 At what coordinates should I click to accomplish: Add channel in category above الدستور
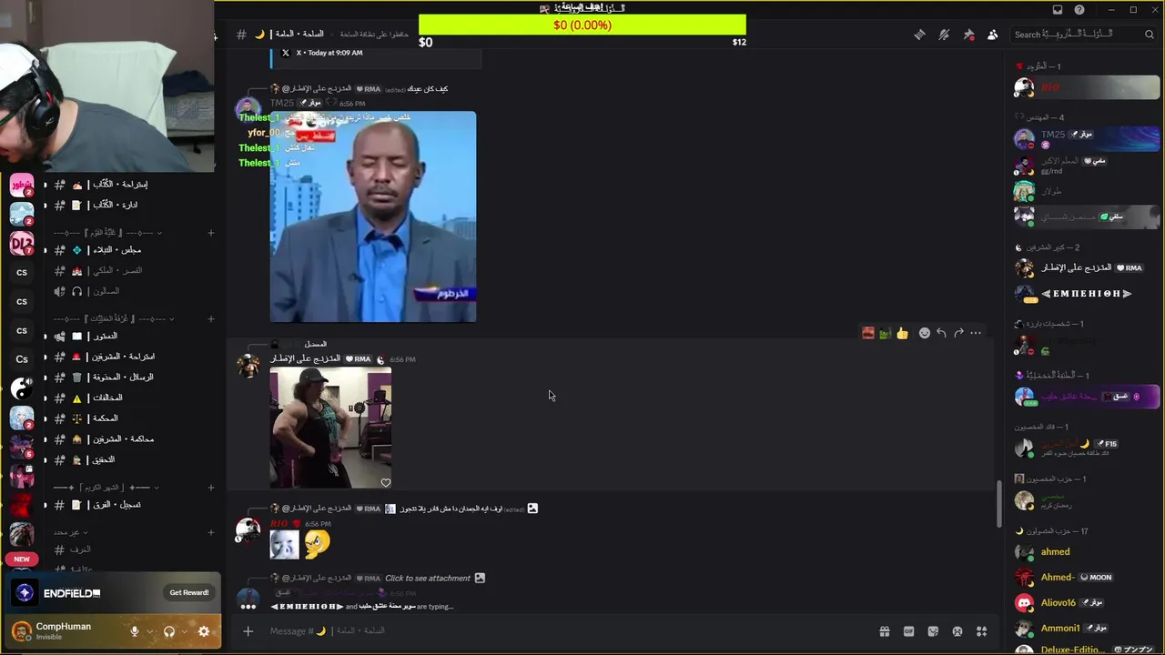[210, 318]
